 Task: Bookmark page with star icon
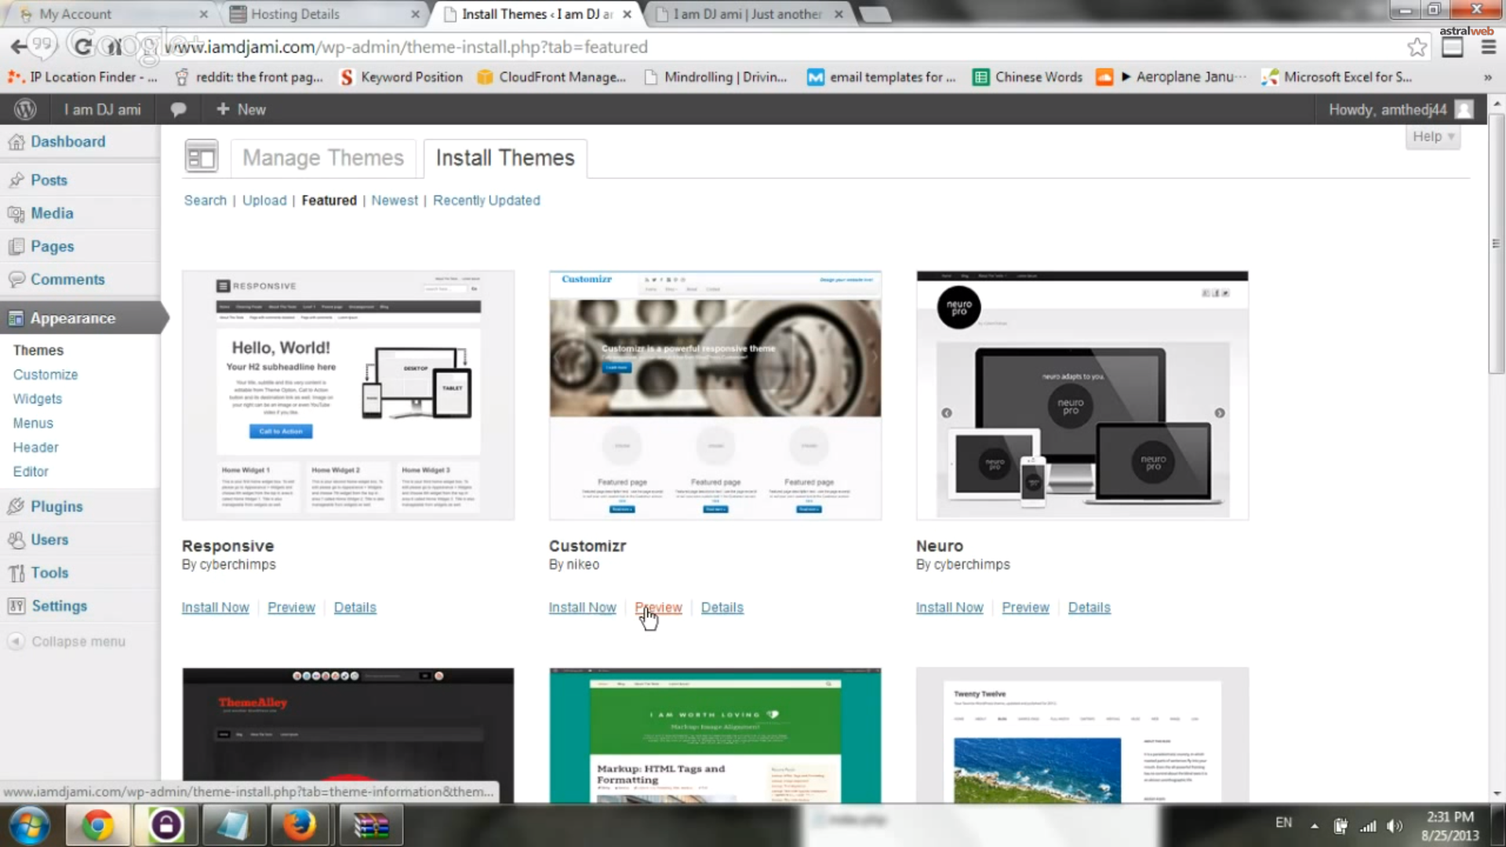pyautogui.click(x=1417, y=47)
